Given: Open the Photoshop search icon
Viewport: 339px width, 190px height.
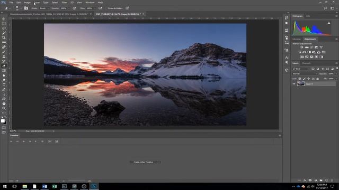Looking at the screenshot, I should pyautogui.click(x=325, y=8).
